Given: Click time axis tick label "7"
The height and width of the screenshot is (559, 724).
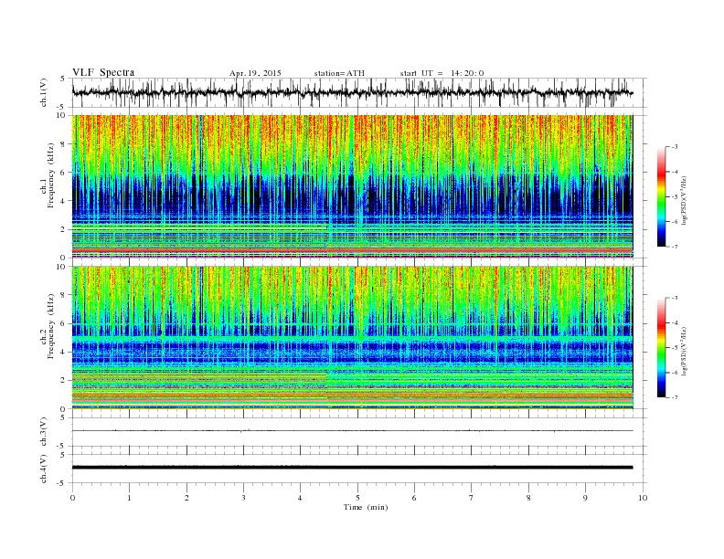Looking at the screenshot, I should 472,498.
